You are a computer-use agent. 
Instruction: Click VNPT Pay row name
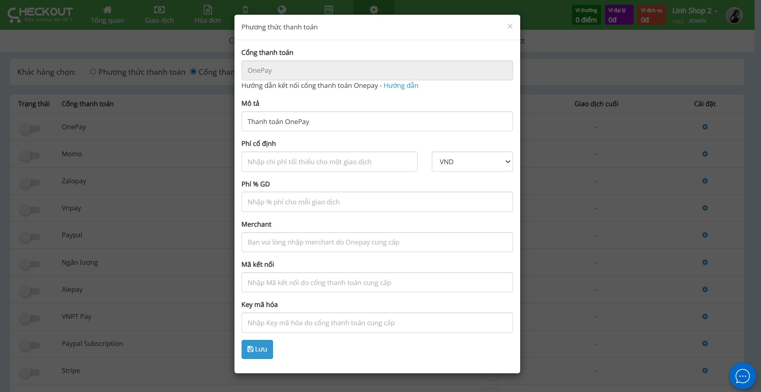point(76,316)
